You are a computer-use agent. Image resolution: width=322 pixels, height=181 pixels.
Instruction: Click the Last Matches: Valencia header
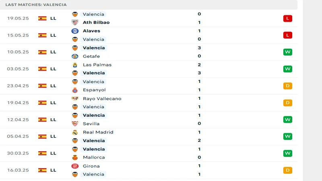(36, 4)
